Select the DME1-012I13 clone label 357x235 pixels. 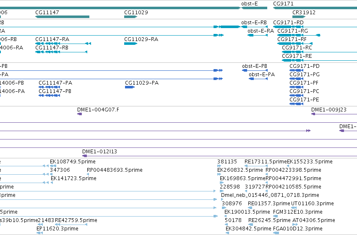point(99,152)
